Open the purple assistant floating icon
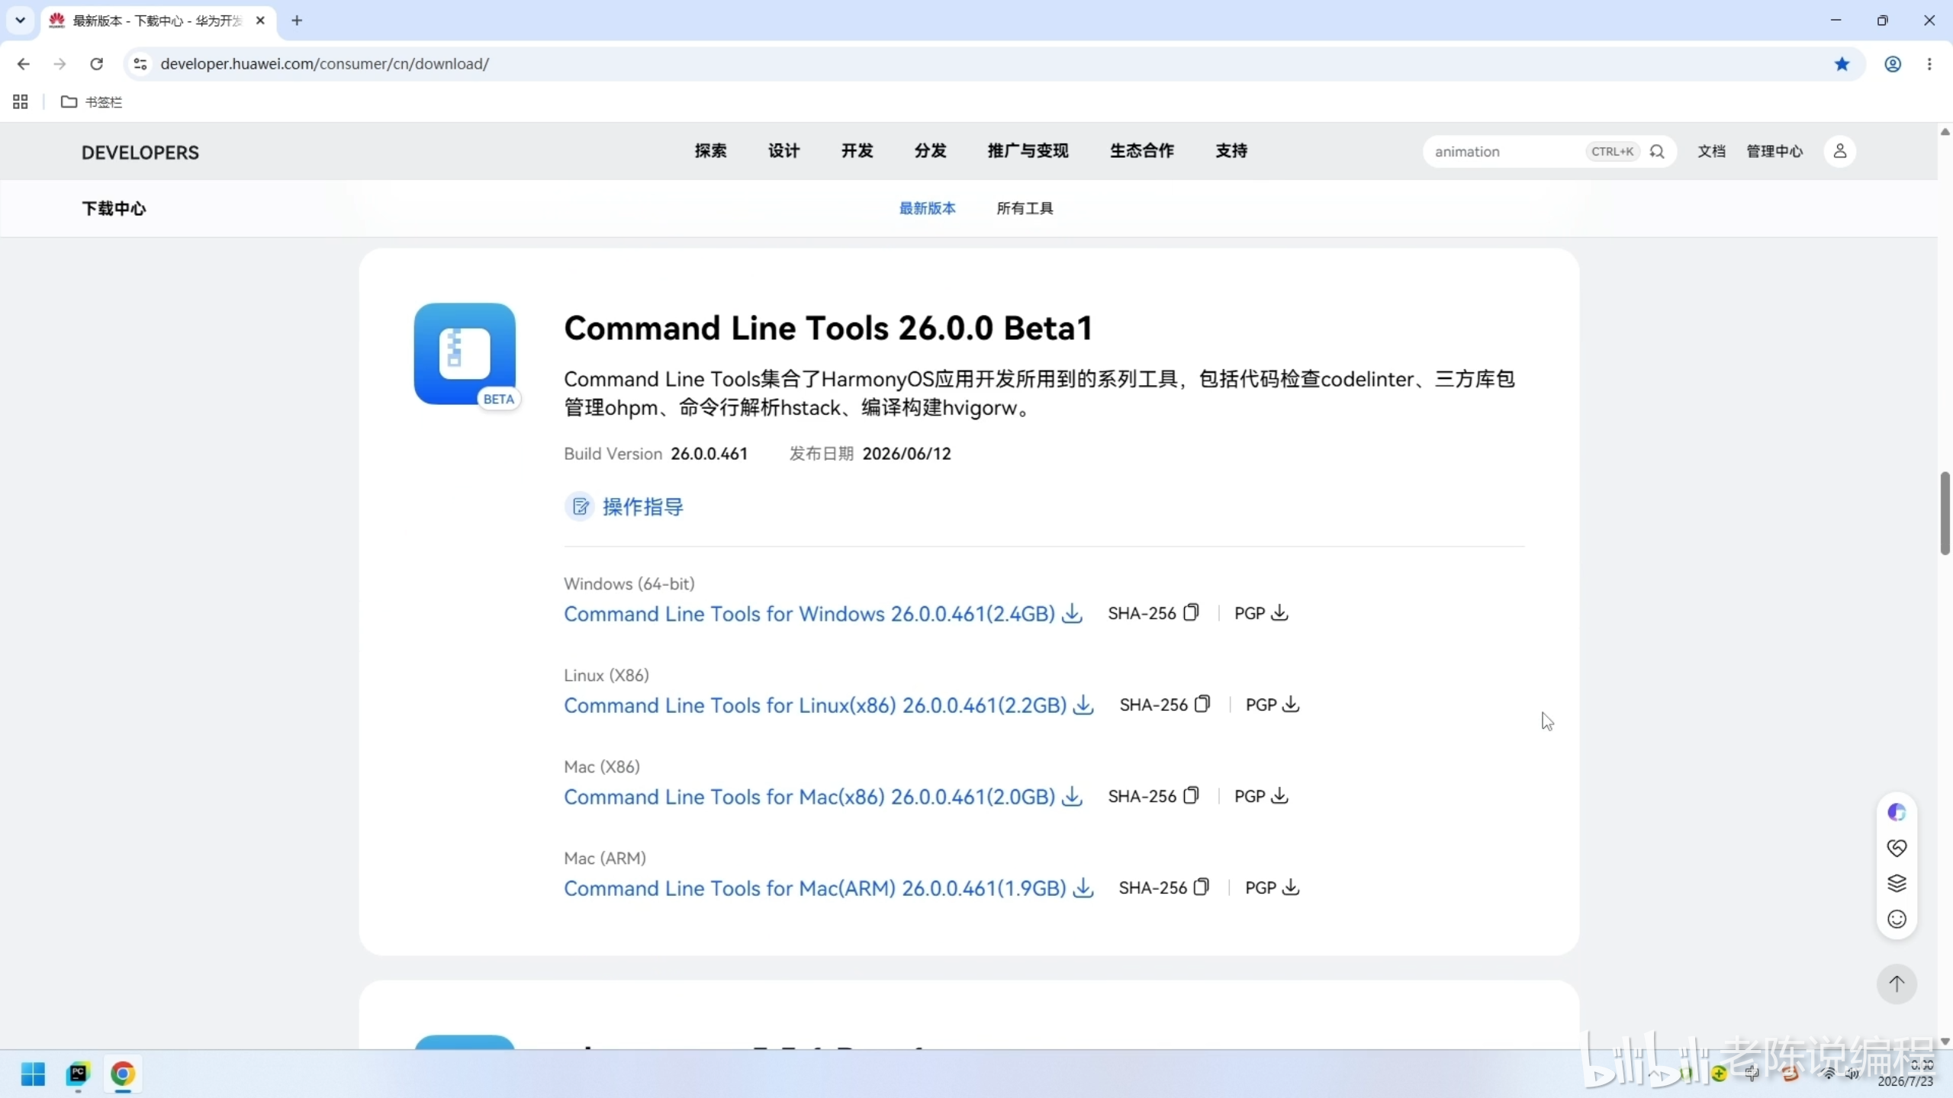Screen dimensions: 1953x1098 1897,812
